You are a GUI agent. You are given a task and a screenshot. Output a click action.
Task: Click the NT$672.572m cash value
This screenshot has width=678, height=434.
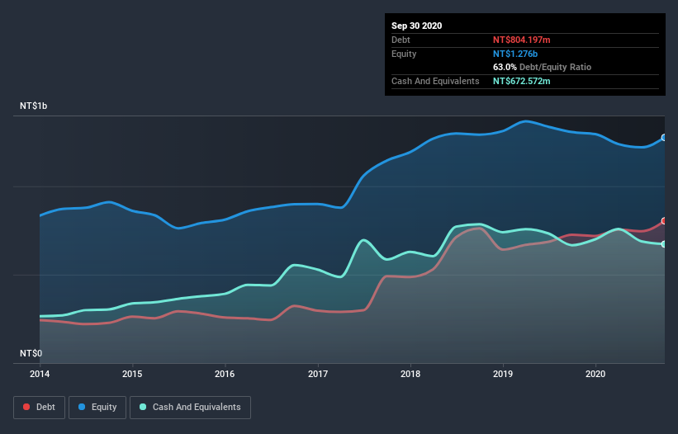(x=521, y=81)
